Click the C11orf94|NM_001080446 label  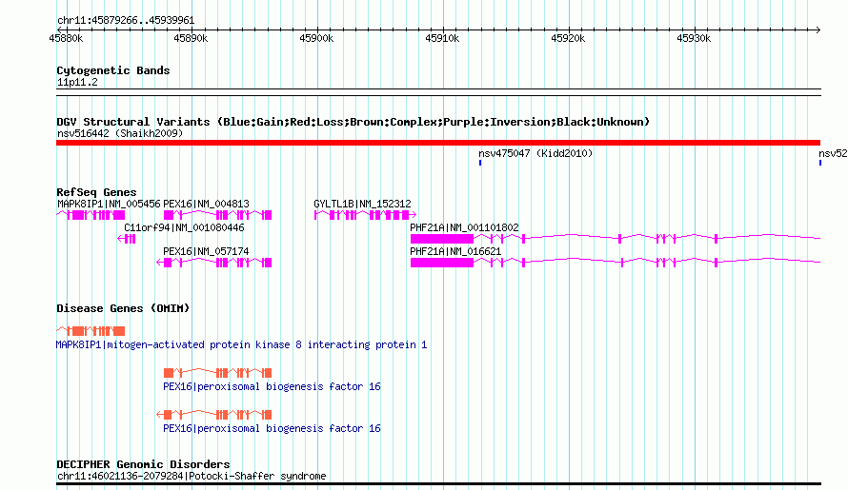pos(184,227)
